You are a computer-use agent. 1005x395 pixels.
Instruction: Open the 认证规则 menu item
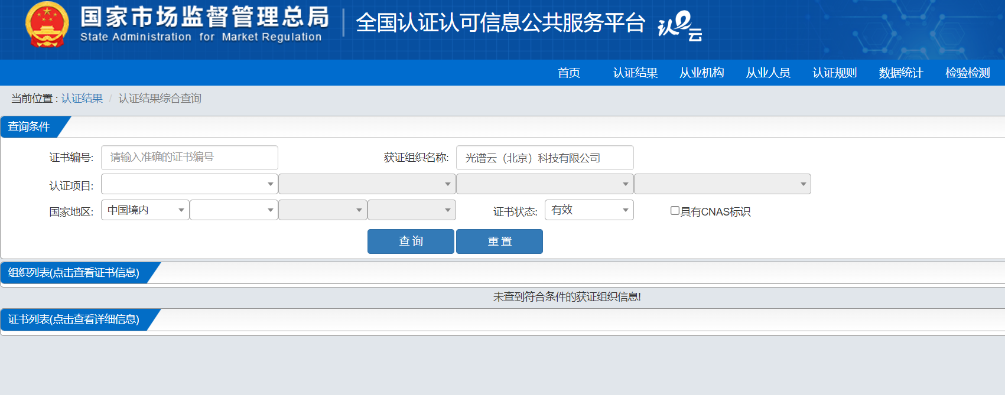(x=835, y=73)
